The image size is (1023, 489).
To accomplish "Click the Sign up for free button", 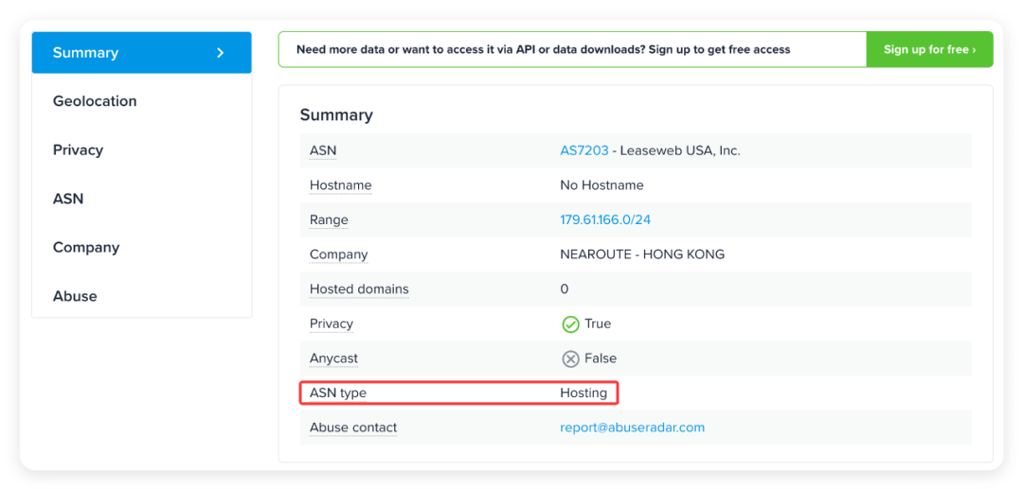I will click(x=929, y=49).
